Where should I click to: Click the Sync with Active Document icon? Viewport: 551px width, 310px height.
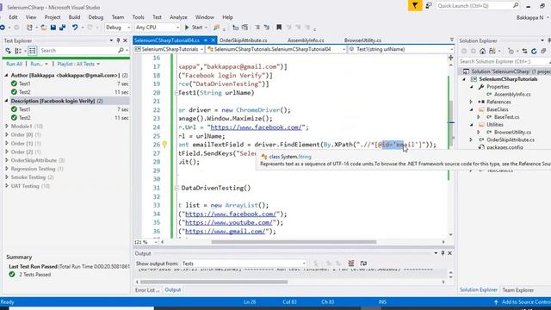[x=524, y=51]
